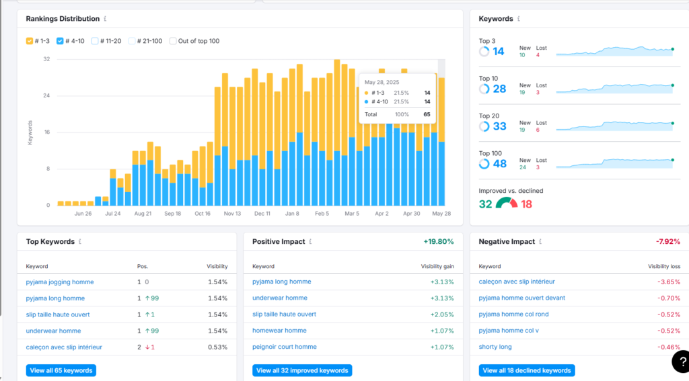689x381 pixels.
Task: Open the Top Keywords info icon
Action: (80, 242)
